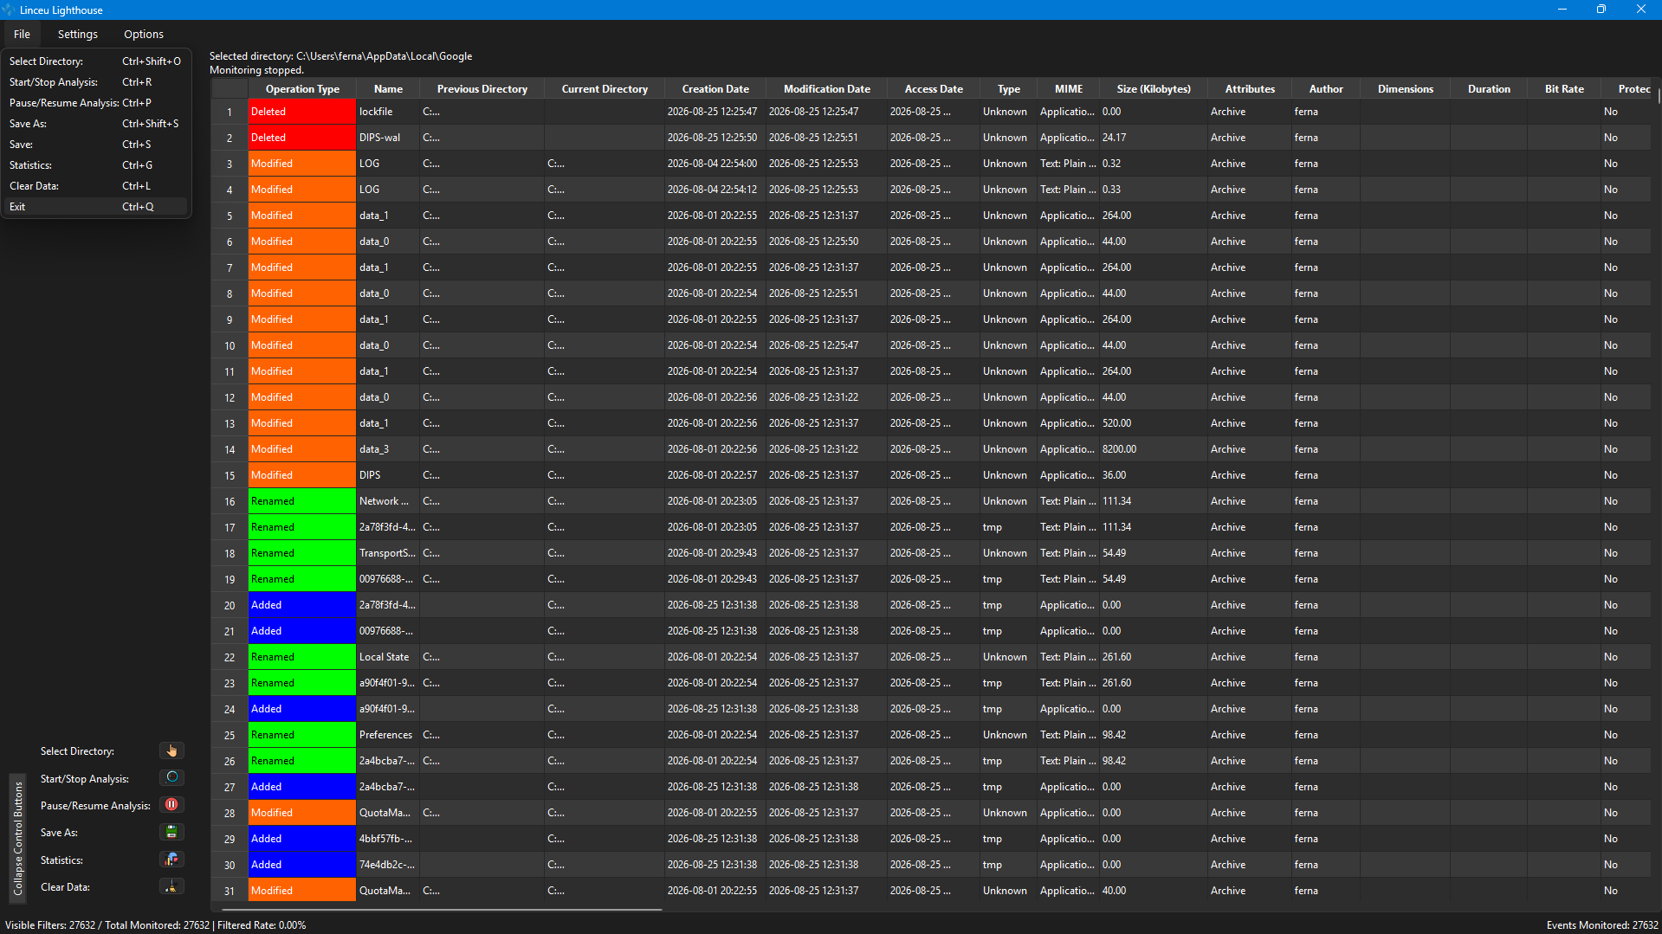Screen dimensions: 1662x934
Task: Click the MIME column header
Action: (1069, 89)
